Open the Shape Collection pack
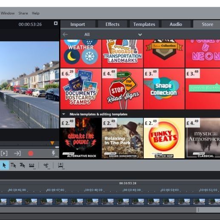This screenshot has width=220, height=220. (x=164, y=89)
